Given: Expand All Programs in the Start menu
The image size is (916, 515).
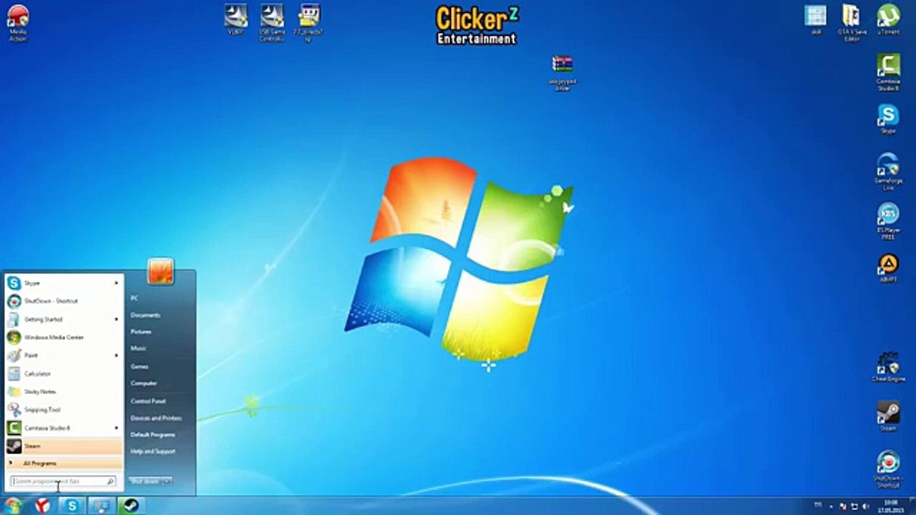Looking at the screenshot, I should [x=64, y=463].
